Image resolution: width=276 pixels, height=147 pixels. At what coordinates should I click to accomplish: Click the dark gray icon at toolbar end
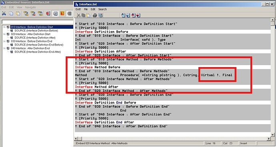70,13
